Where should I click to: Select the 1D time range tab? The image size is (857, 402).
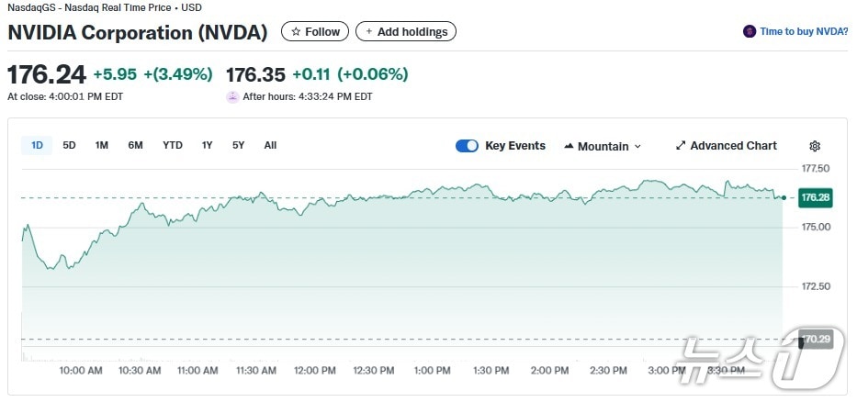click(38, 145)
